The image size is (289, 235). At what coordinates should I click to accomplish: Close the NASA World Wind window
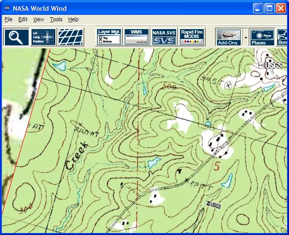coord(281,8)
